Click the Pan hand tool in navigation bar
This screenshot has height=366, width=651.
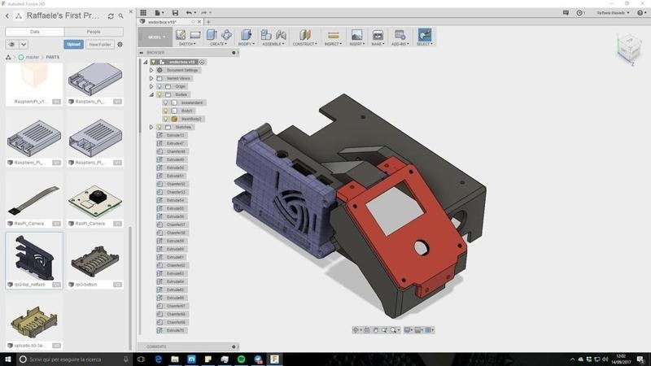point(375,330)
